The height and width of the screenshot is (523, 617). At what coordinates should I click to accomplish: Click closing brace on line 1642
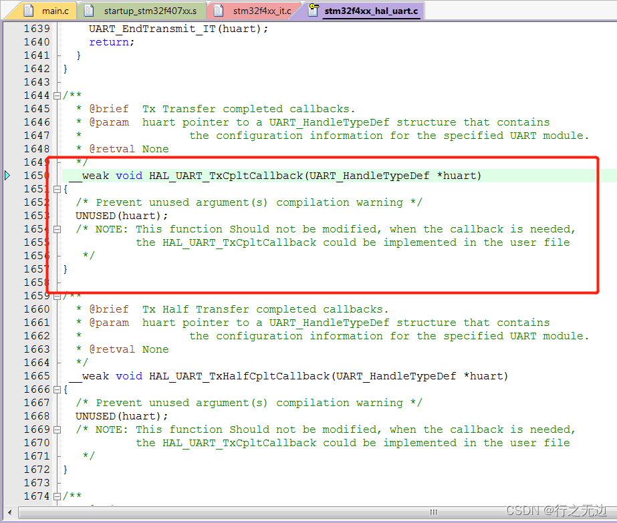[x=66, y=69]
